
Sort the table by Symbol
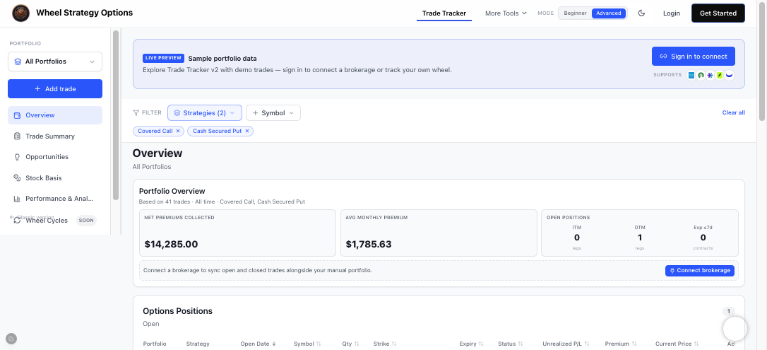(319, 344)
